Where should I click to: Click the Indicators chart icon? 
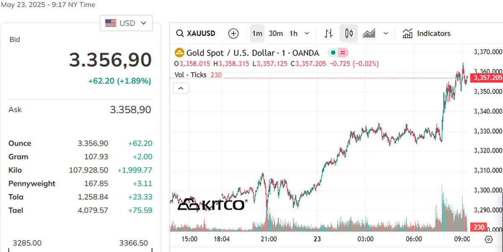click(x=407, y=33)
